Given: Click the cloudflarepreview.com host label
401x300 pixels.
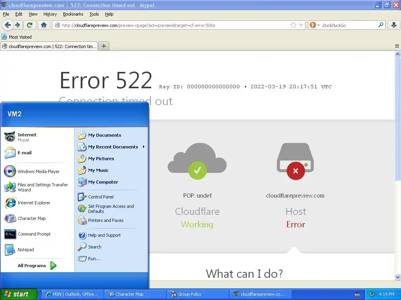Looking at the screenshot, I should (x=295, y=196).
